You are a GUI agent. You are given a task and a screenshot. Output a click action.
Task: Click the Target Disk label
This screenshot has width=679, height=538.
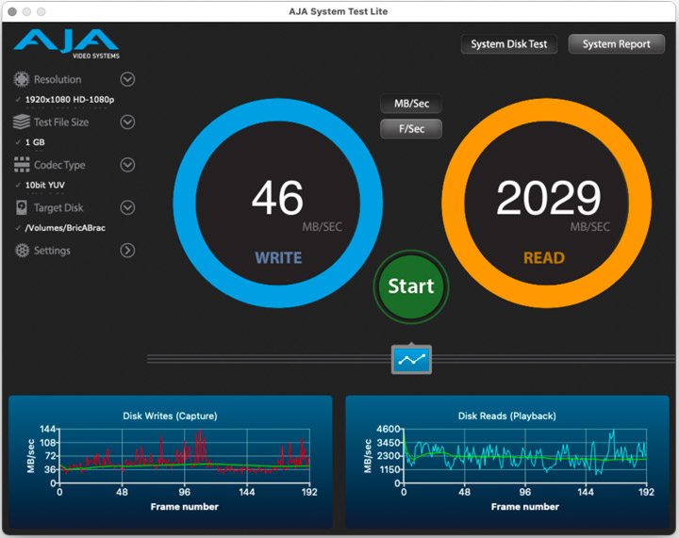click(x=58, y=208)
